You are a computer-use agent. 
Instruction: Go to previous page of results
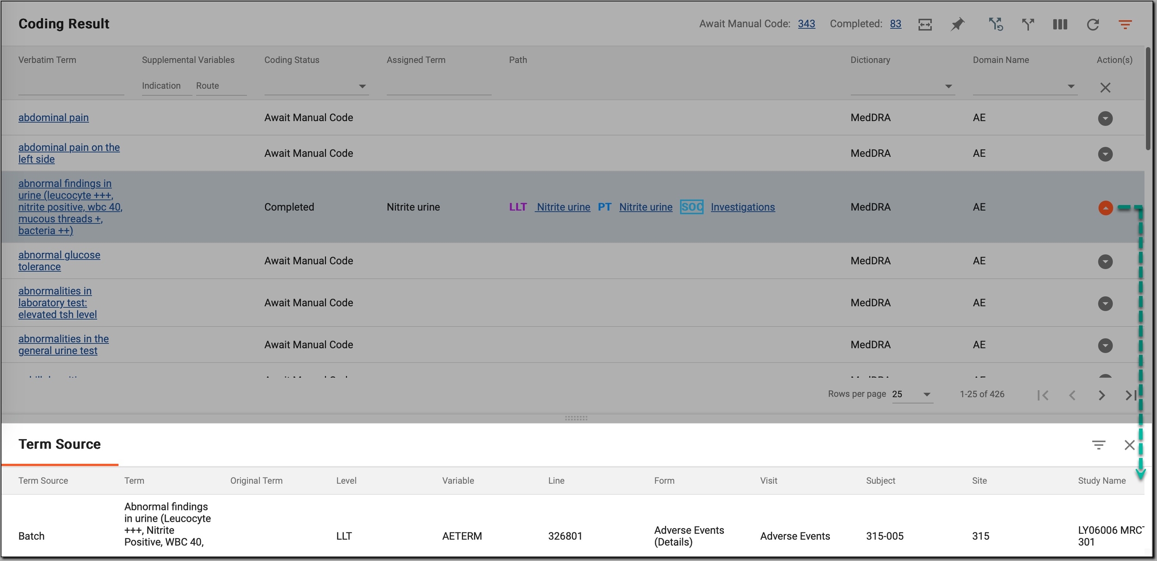(x=1072, y=395)
